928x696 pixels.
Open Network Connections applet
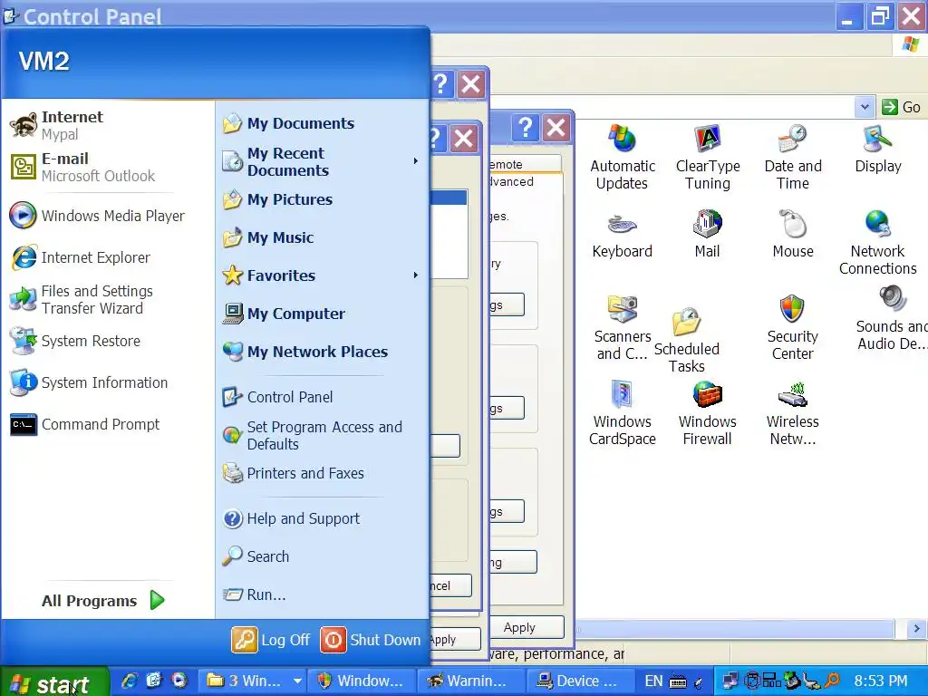tap(877, 243)
